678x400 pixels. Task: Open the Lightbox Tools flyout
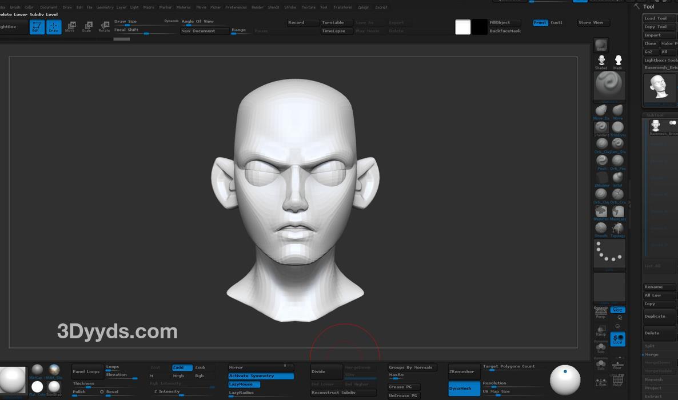(x=660, y=60)
